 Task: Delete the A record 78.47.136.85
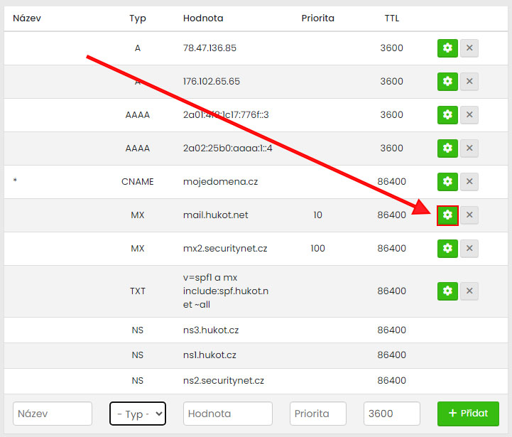[469, 48]
